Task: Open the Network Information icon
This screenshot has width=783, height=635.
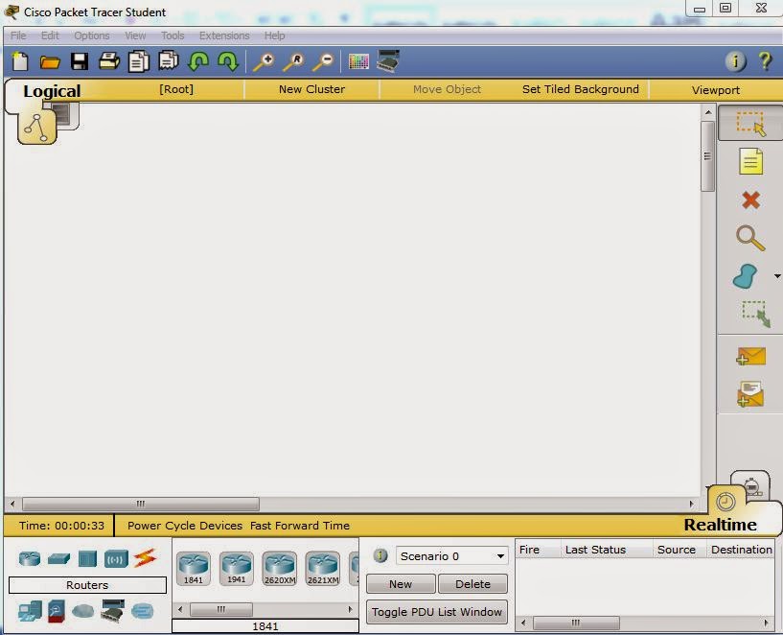Action: pos(735,61)
